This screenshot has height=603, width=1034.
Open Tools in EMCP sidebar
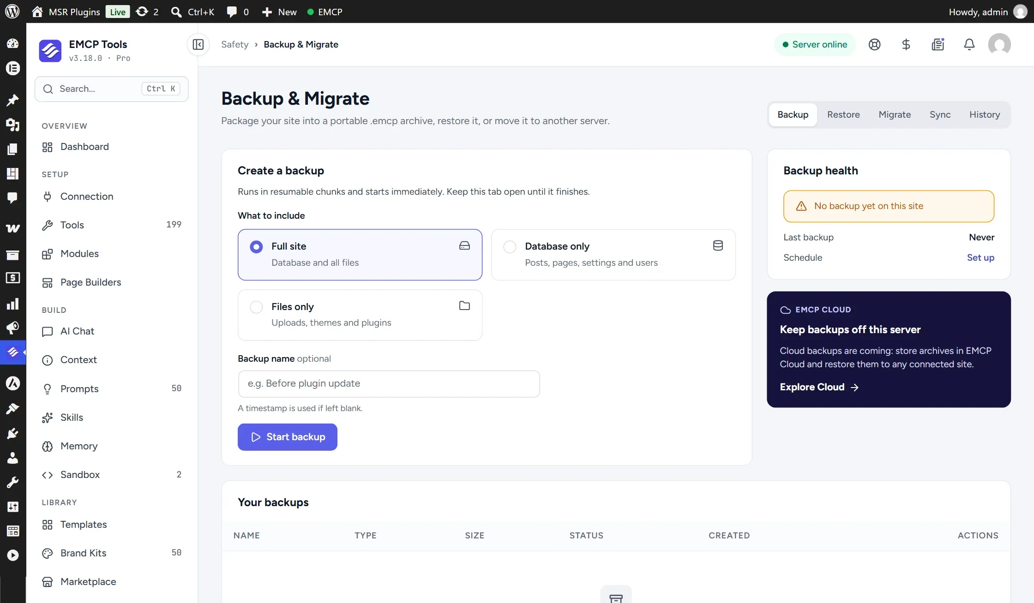(x=111, y=225)
